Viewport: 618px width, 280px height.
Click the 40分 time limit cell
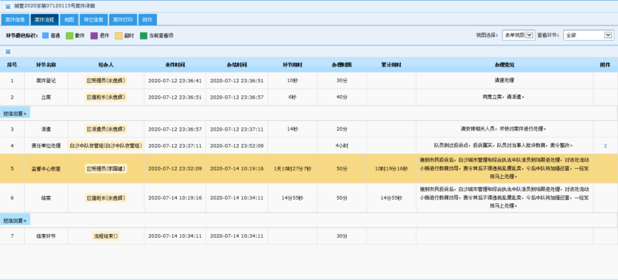342,97
